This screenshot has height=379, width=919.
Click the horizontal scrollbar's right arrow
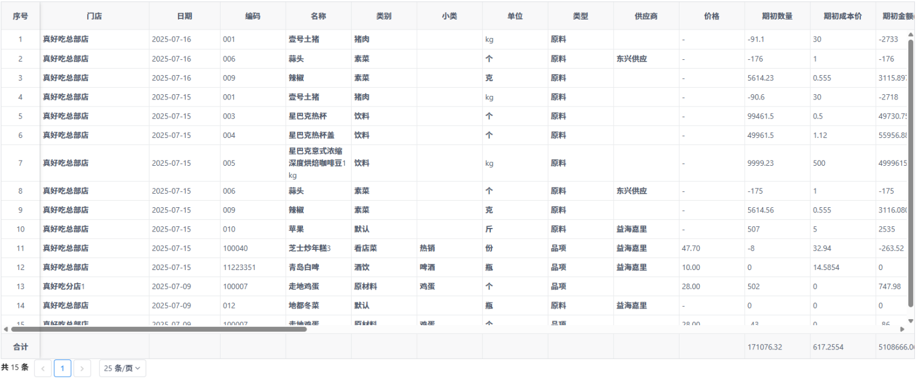902,329
